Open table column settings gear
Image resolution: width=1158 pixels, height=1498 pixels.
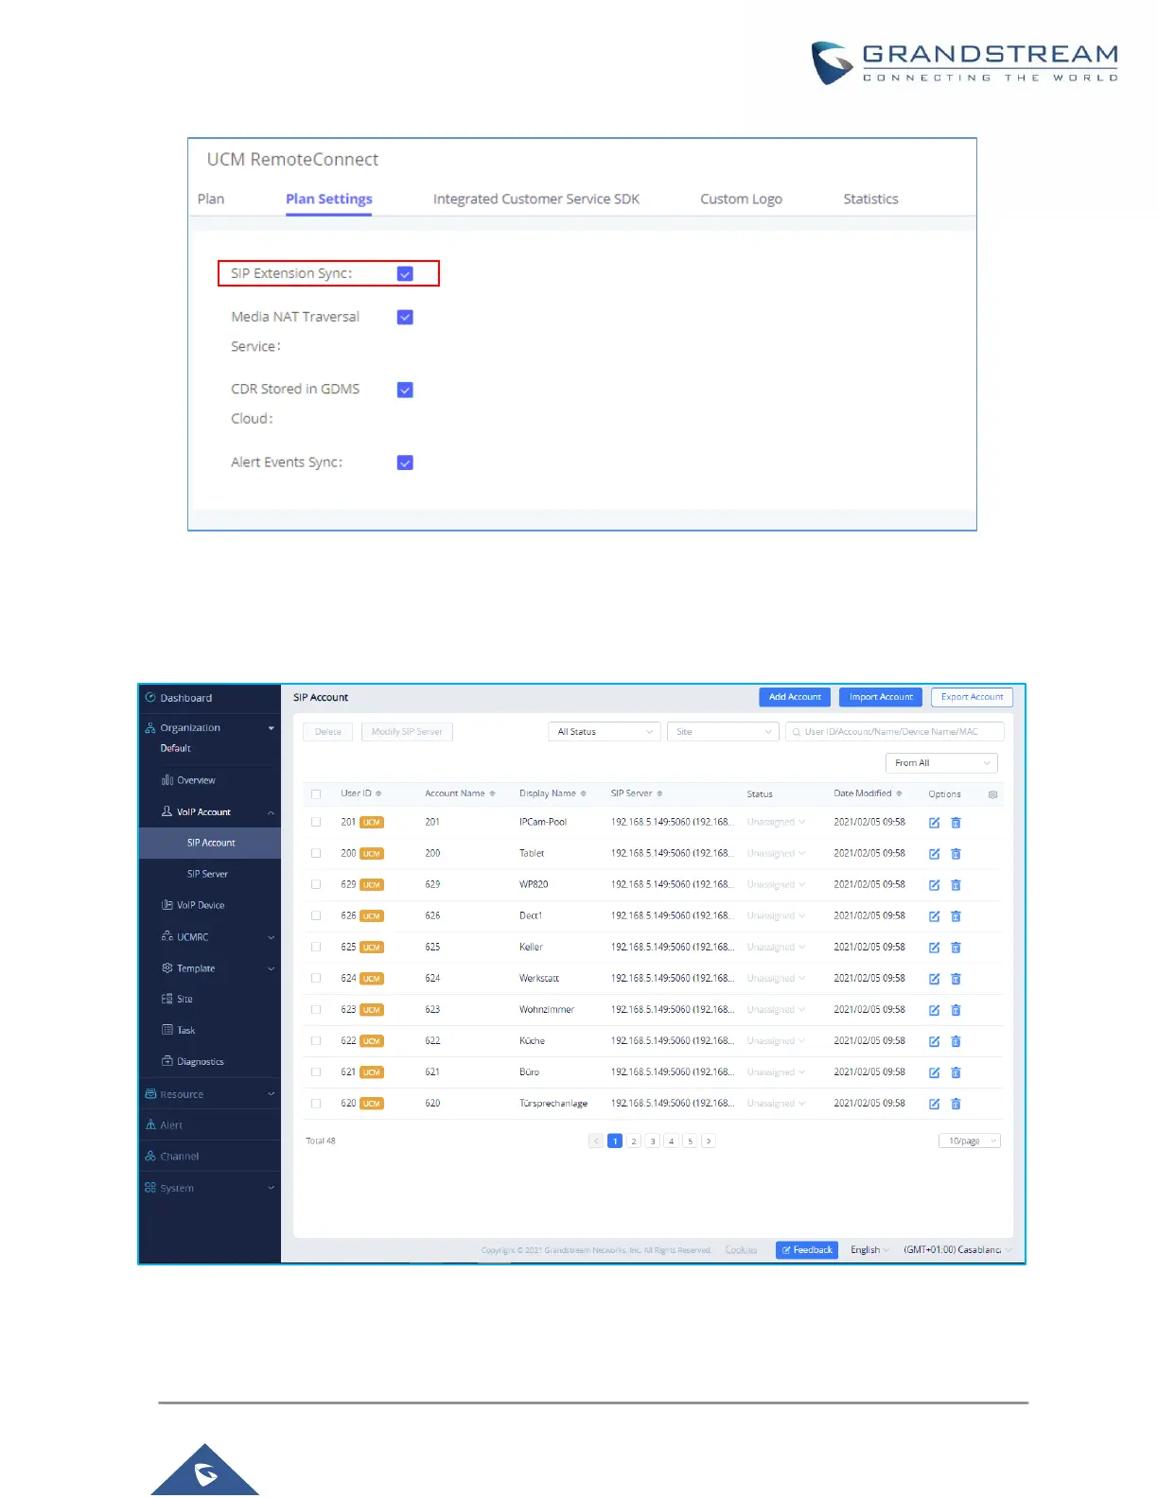[x=992, y=794]
